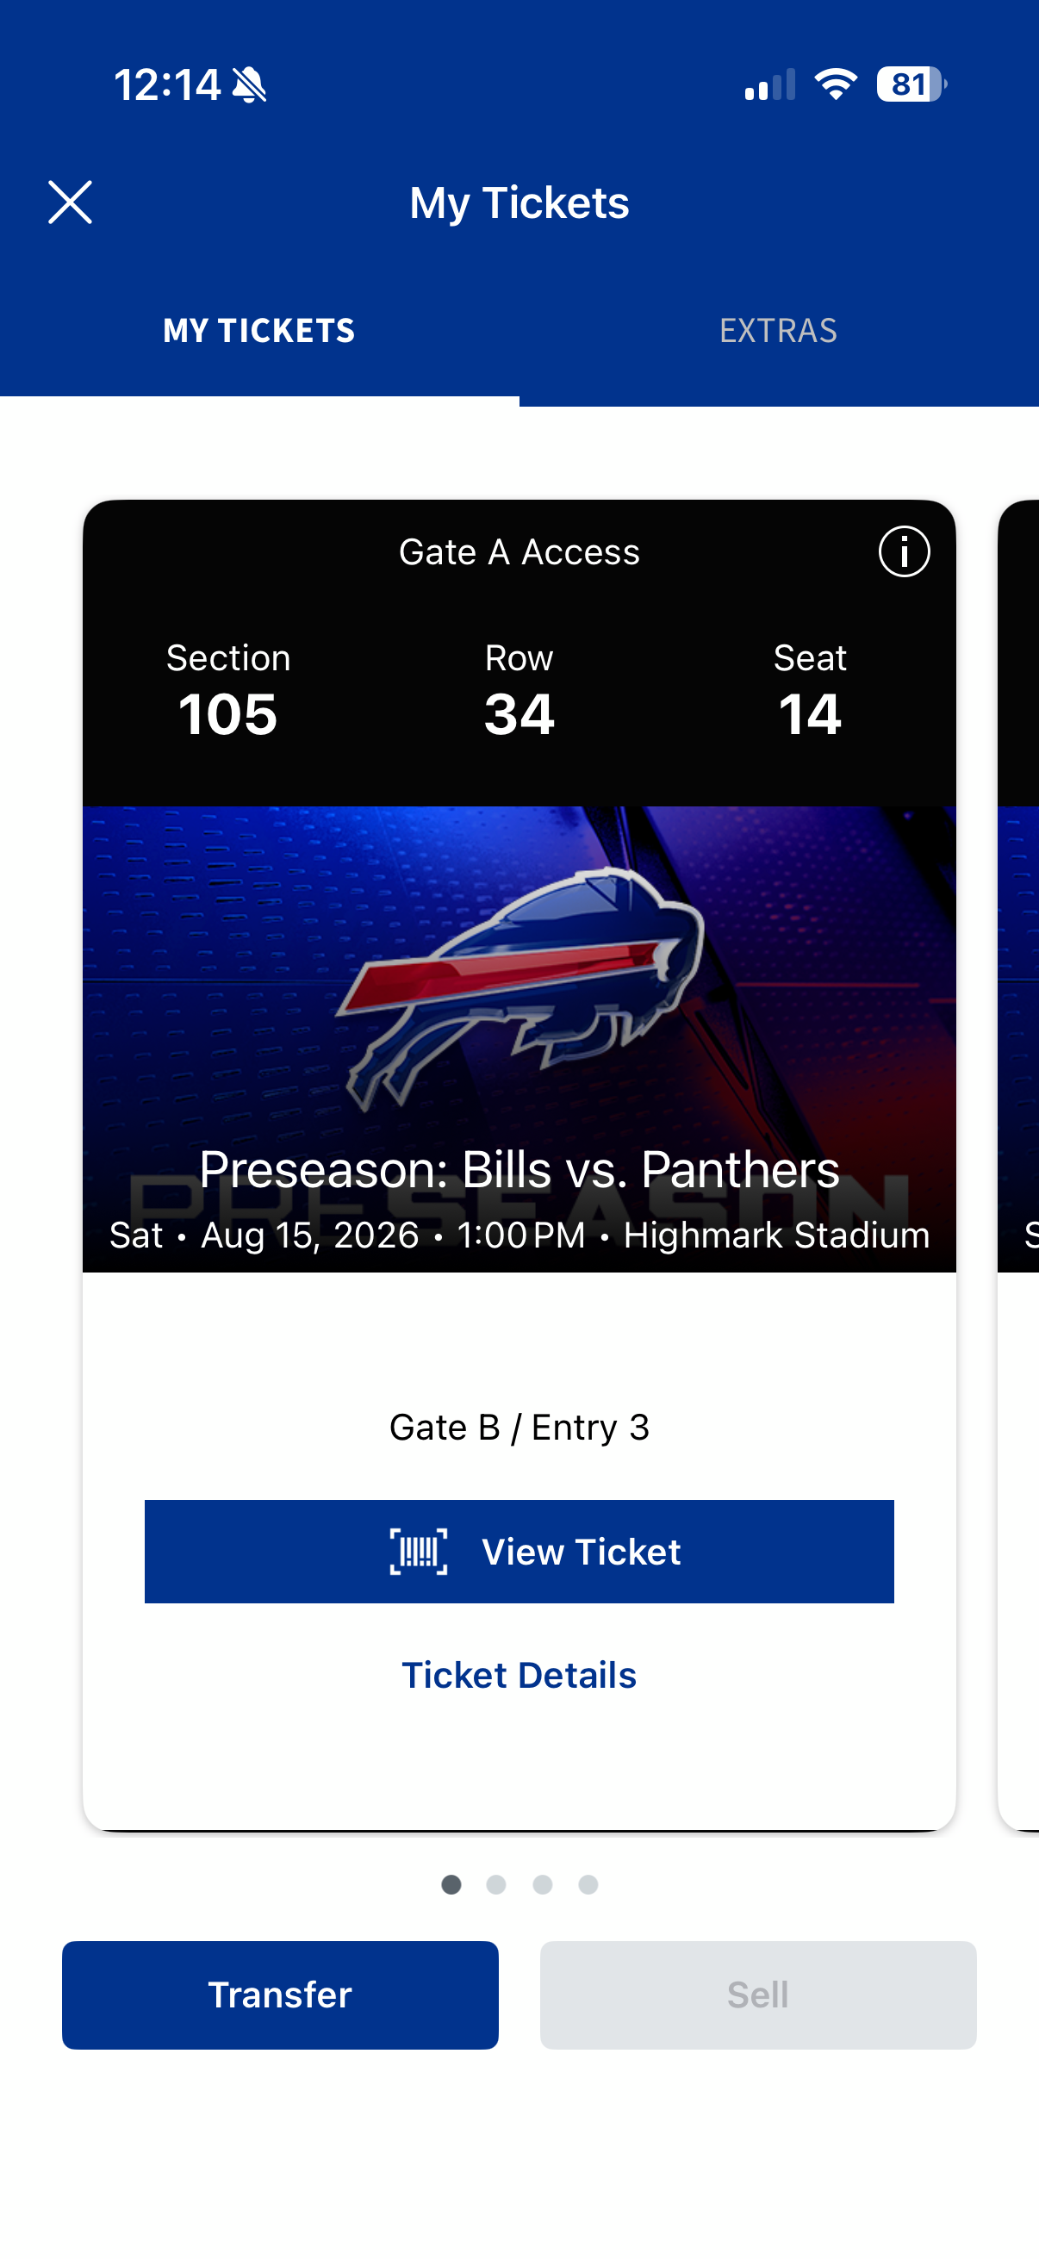Select the first ticket page dot

coord(451,1884)
